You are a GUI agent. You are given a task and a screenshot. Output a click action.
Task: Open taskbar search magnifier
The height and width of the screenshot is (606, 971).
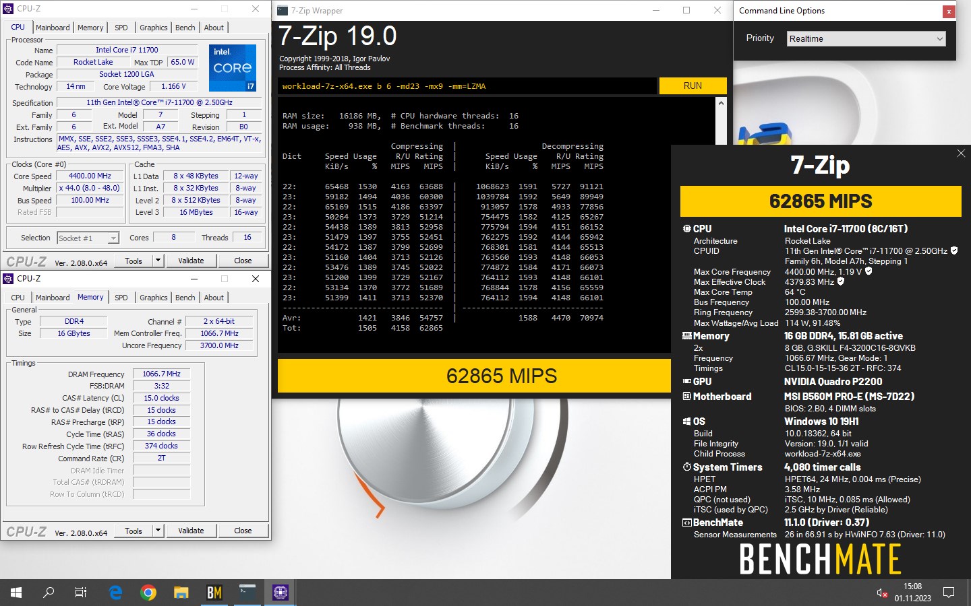tap(49, 593)
